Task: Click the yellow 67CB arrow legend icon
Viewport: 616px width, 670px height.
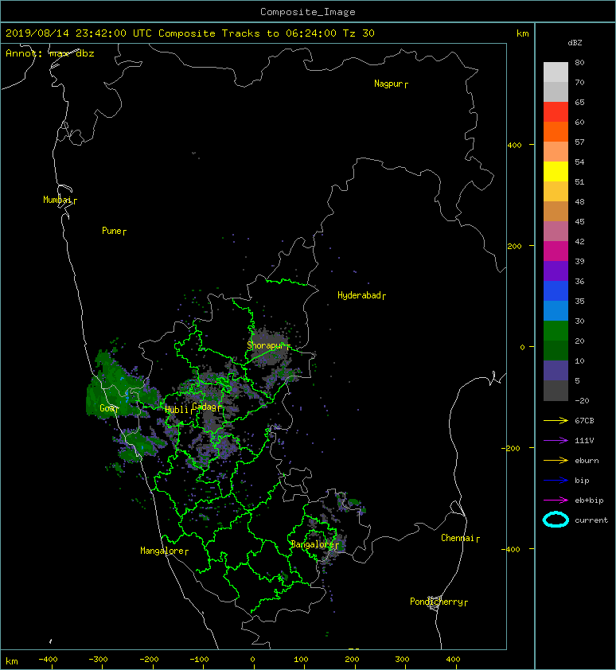Action: pyautogui.click(x=556, y=420)
